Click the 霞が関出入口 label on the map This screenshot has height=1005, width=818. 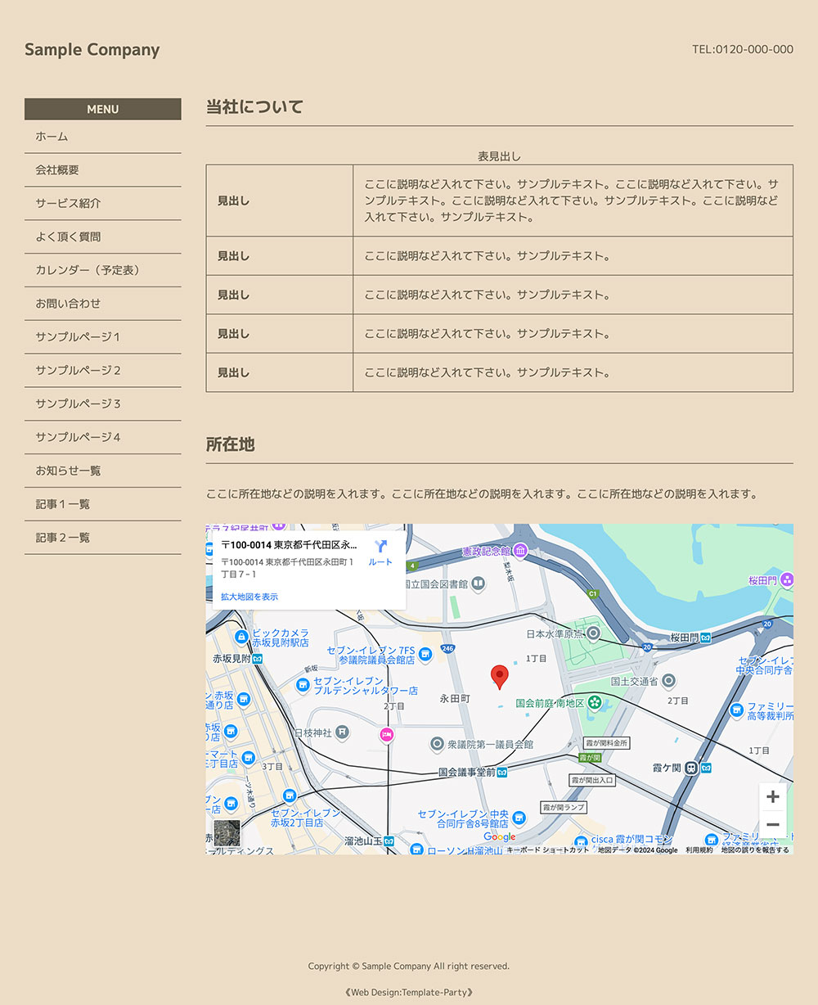coord(591,781)
